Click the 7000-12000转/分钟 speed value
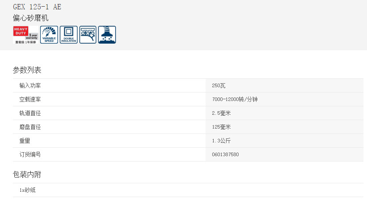 coord(235,99)
